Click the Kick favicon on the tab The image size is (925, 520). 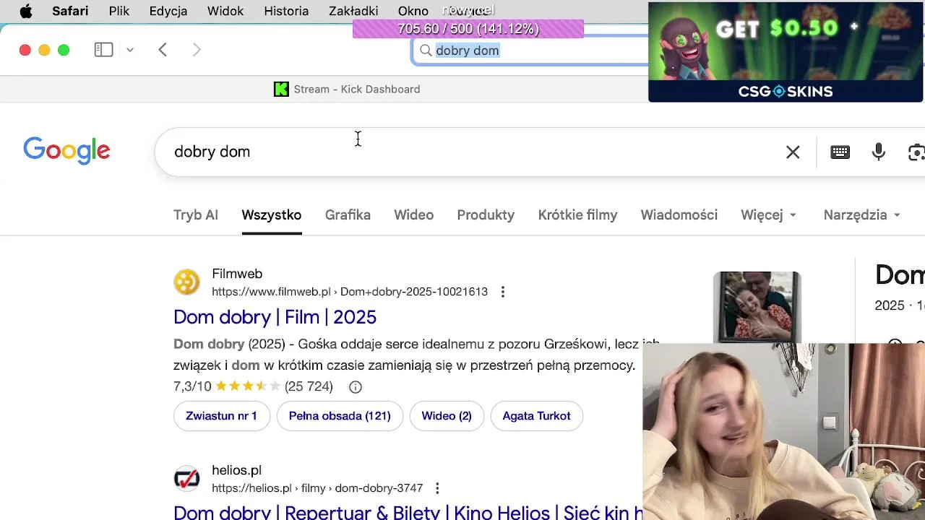(281, 90)
